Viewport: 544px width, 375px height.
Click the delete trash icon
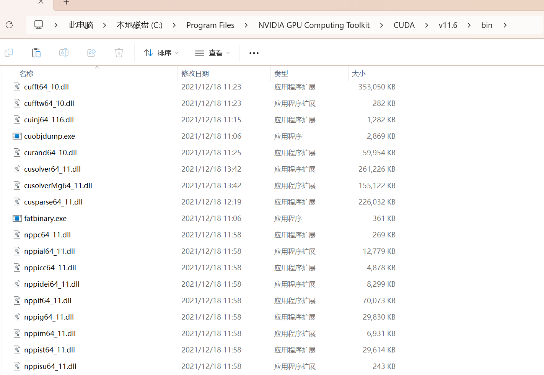click(x=119, y=53)
